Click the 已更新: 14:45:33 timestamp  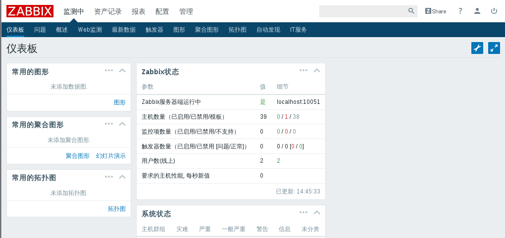298,191
